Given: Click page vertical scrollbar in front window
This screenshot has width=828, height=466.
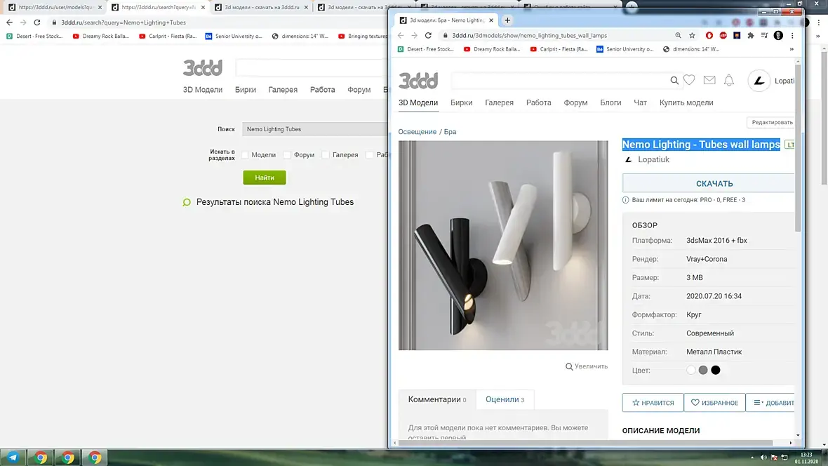Looking at the screenshot, I should (797, 148).
